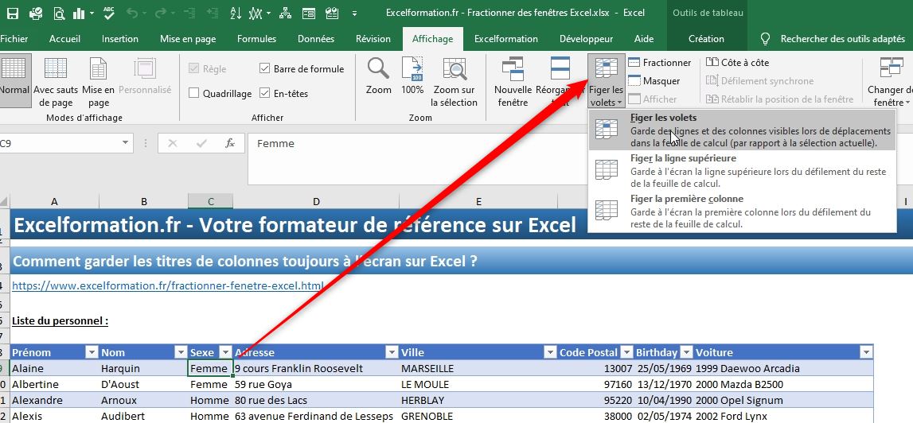
Task: Select the cell 2000 Opel Signum
Action: tap(784, 400)
